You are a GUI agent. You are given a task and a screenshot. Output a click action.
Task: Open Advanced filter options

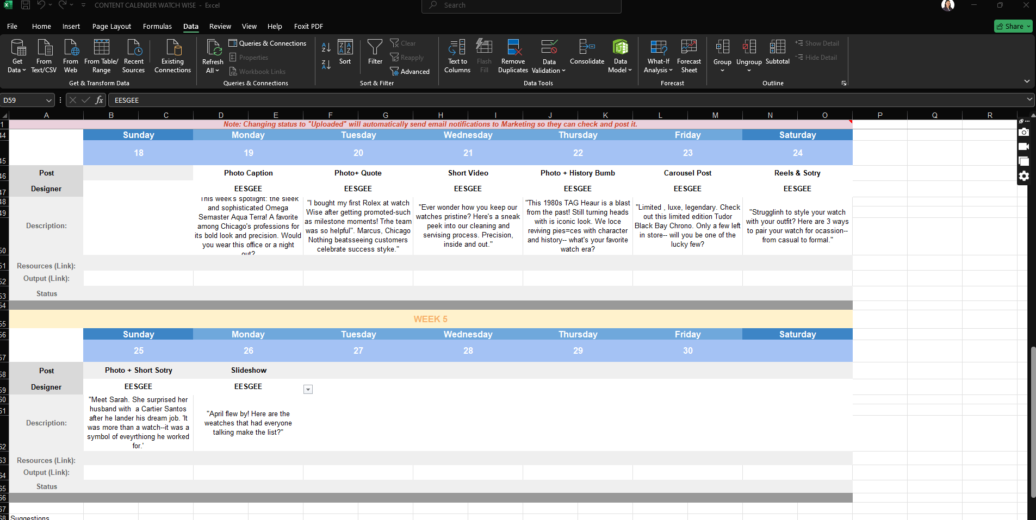(x=410, y=72)
